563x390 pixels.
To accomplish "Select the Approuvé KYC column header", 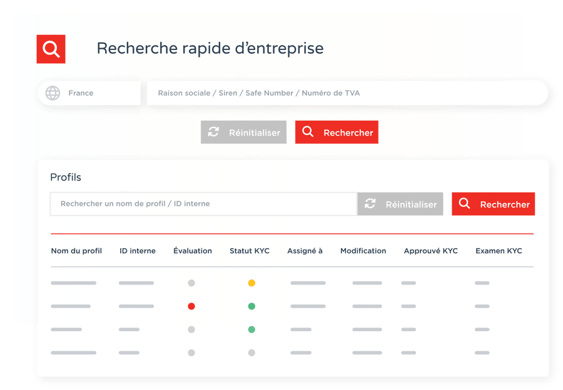I will point(430,251).
